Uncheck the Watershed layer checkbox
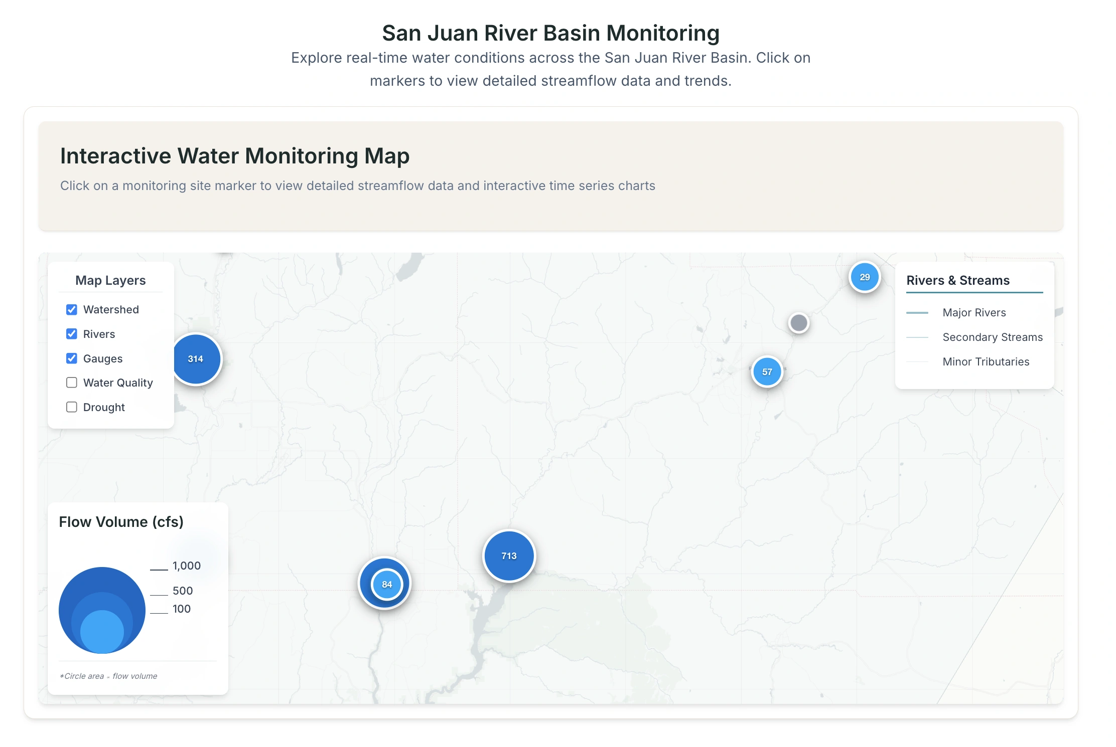Screen dimensions: 1116x747 tap(72, 310)
